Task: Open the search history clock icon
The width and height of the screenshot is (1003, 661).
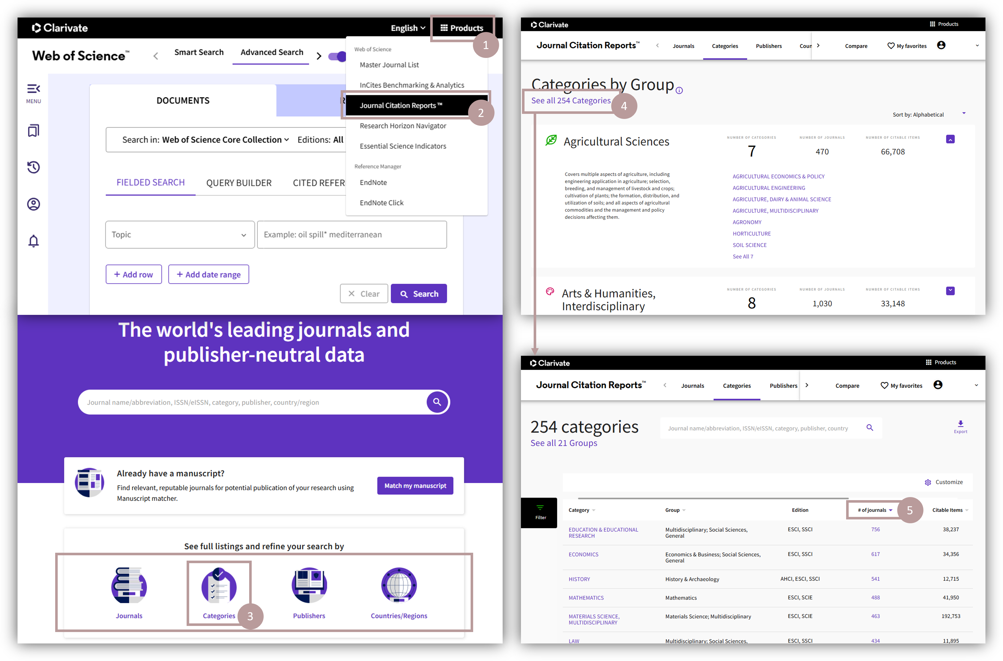Action: pos(33,167)
